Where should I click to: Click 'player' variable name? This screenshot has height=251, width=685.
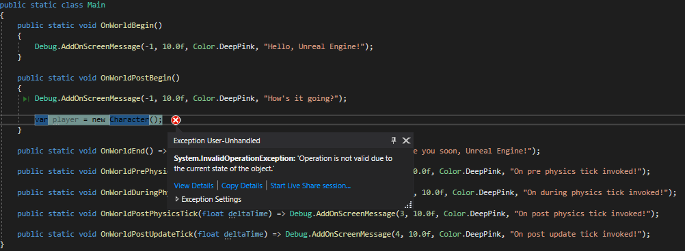66,119
